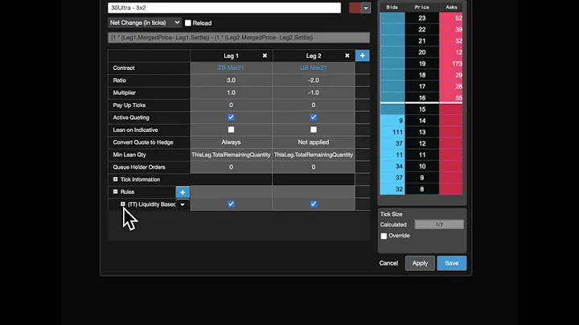Toggle the Reload checkbox
The image size is (579, 325).
click(x=188, y=23)
